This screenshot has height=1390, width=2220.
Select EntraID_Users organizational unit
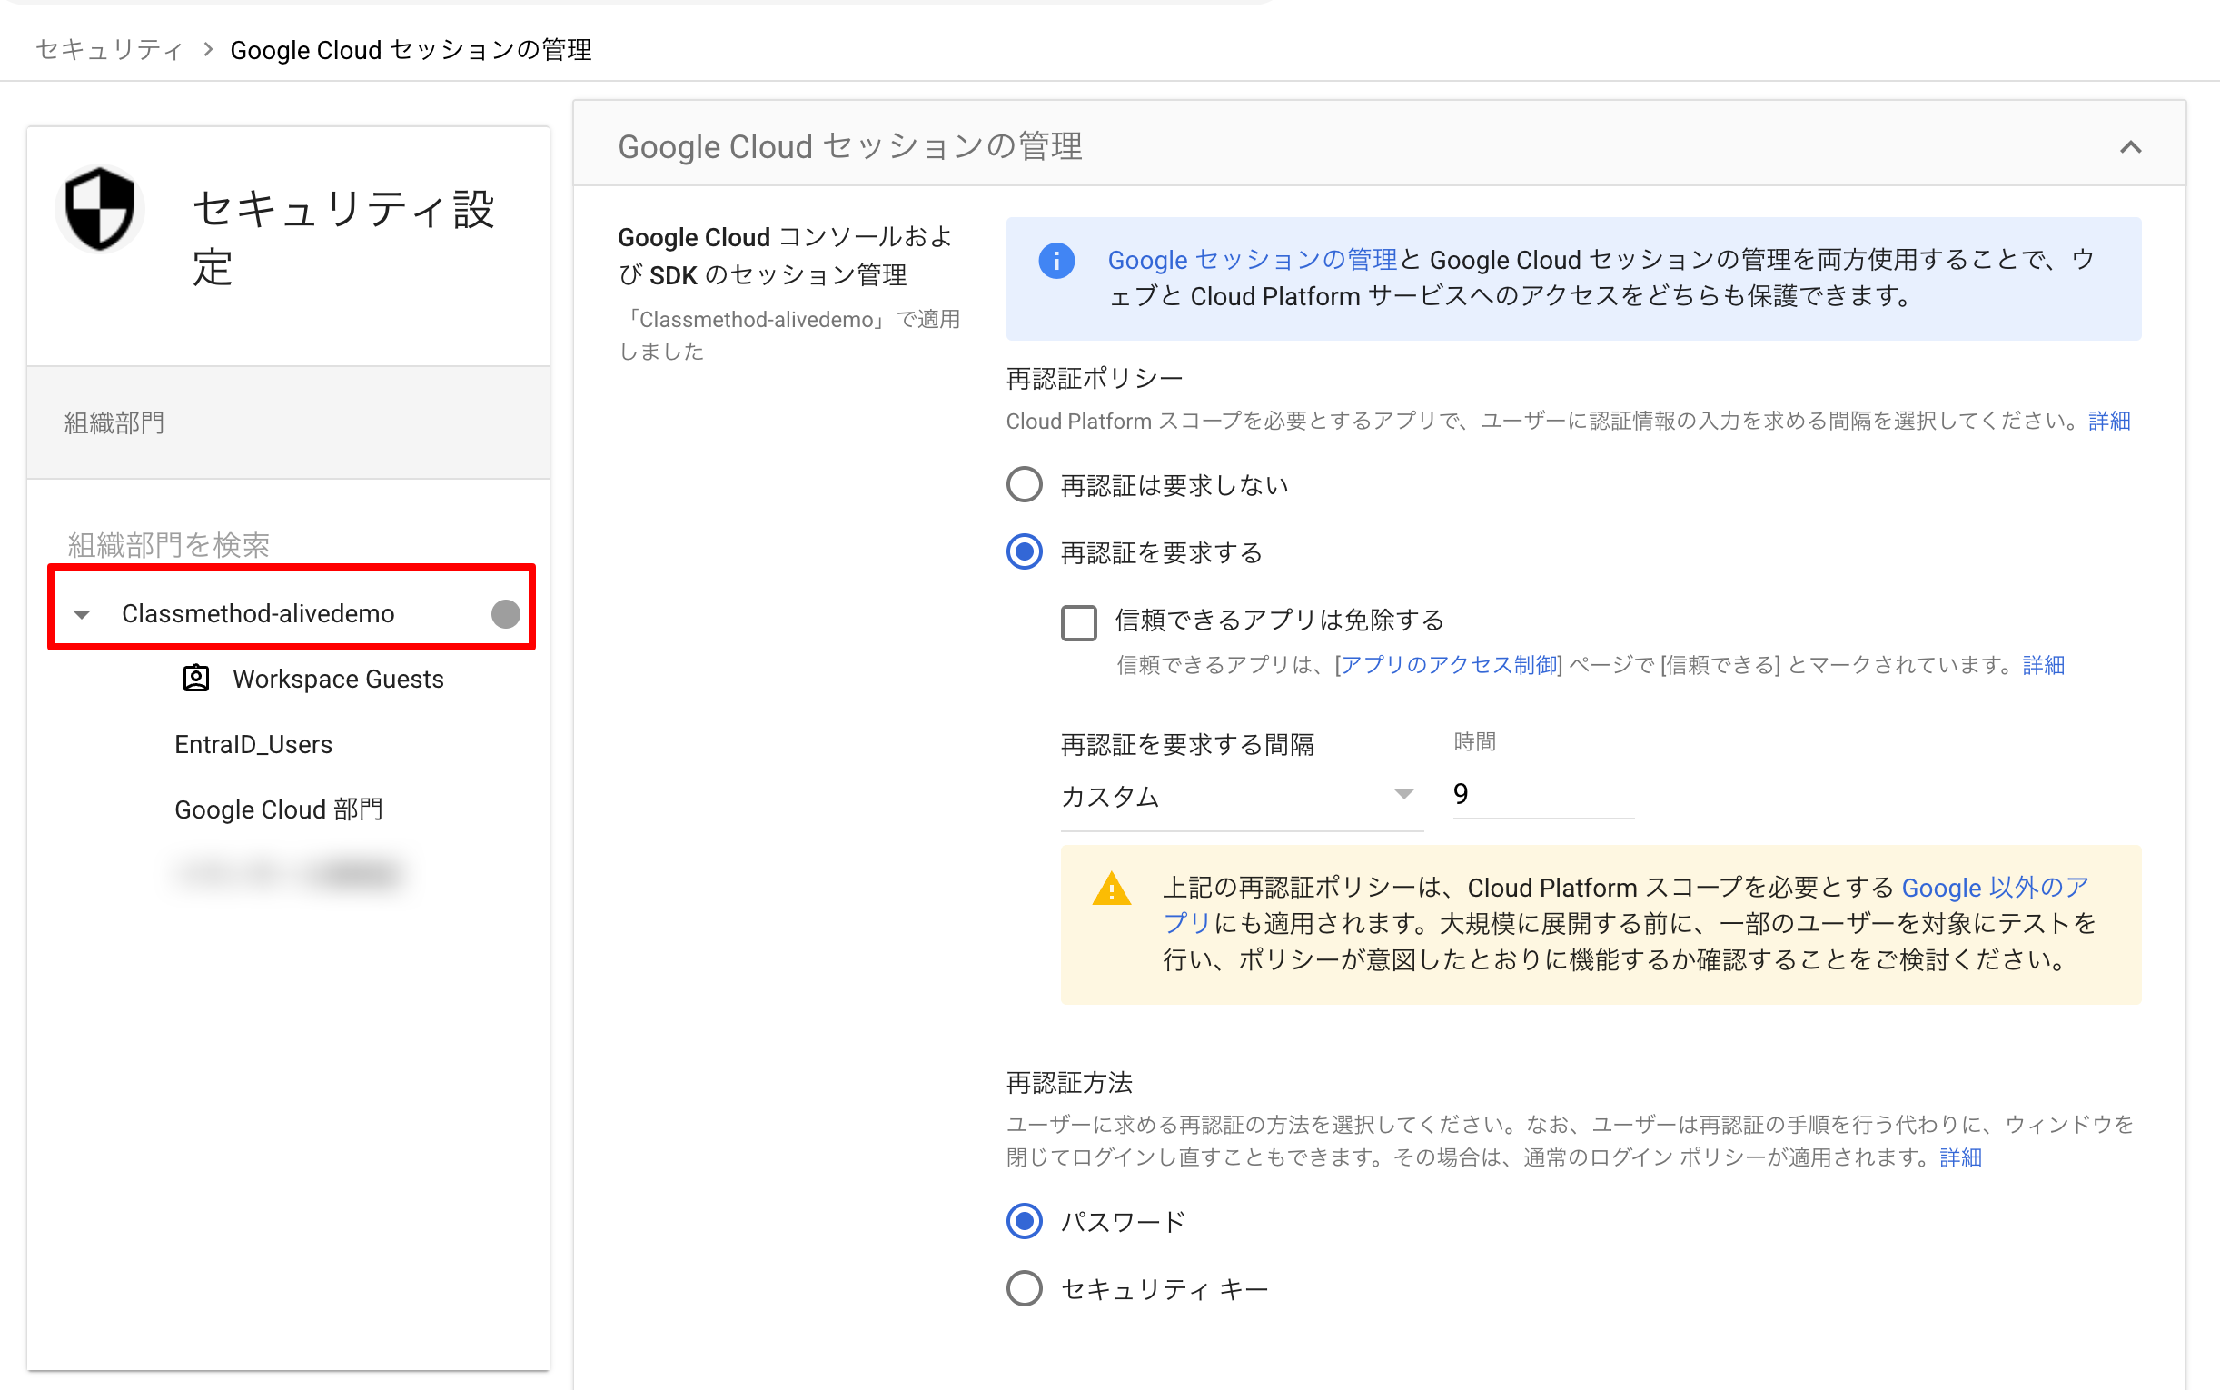pos(253,744)
